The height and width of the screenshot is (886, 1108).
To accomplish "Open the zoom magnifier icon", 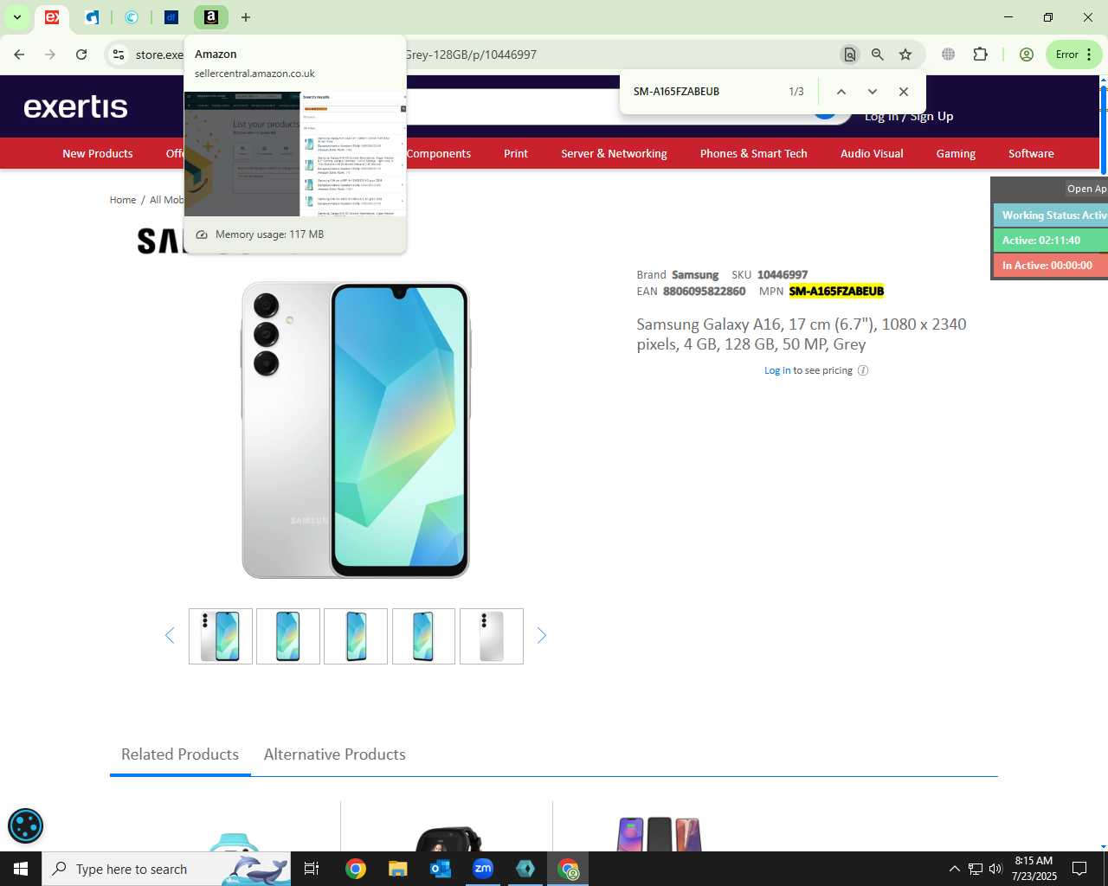I will [x=878, y=55].
